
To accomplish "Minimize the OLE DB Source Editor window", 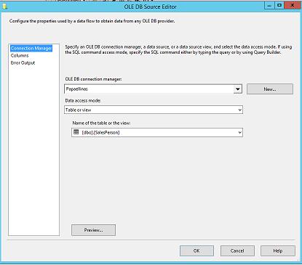I will coord(269,5).
